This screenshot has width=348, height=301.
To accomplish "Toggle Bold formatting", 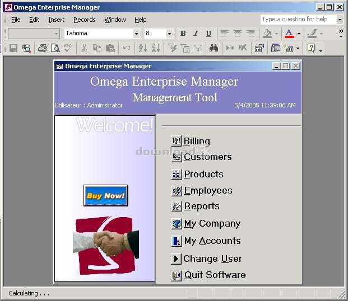I will click(x=183, y=34).
